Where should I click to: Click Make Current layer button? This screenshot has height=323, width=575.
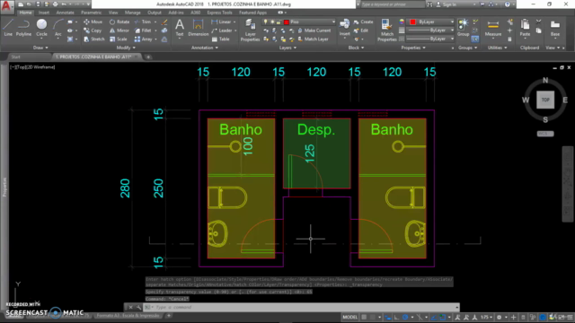coord(314,31)
